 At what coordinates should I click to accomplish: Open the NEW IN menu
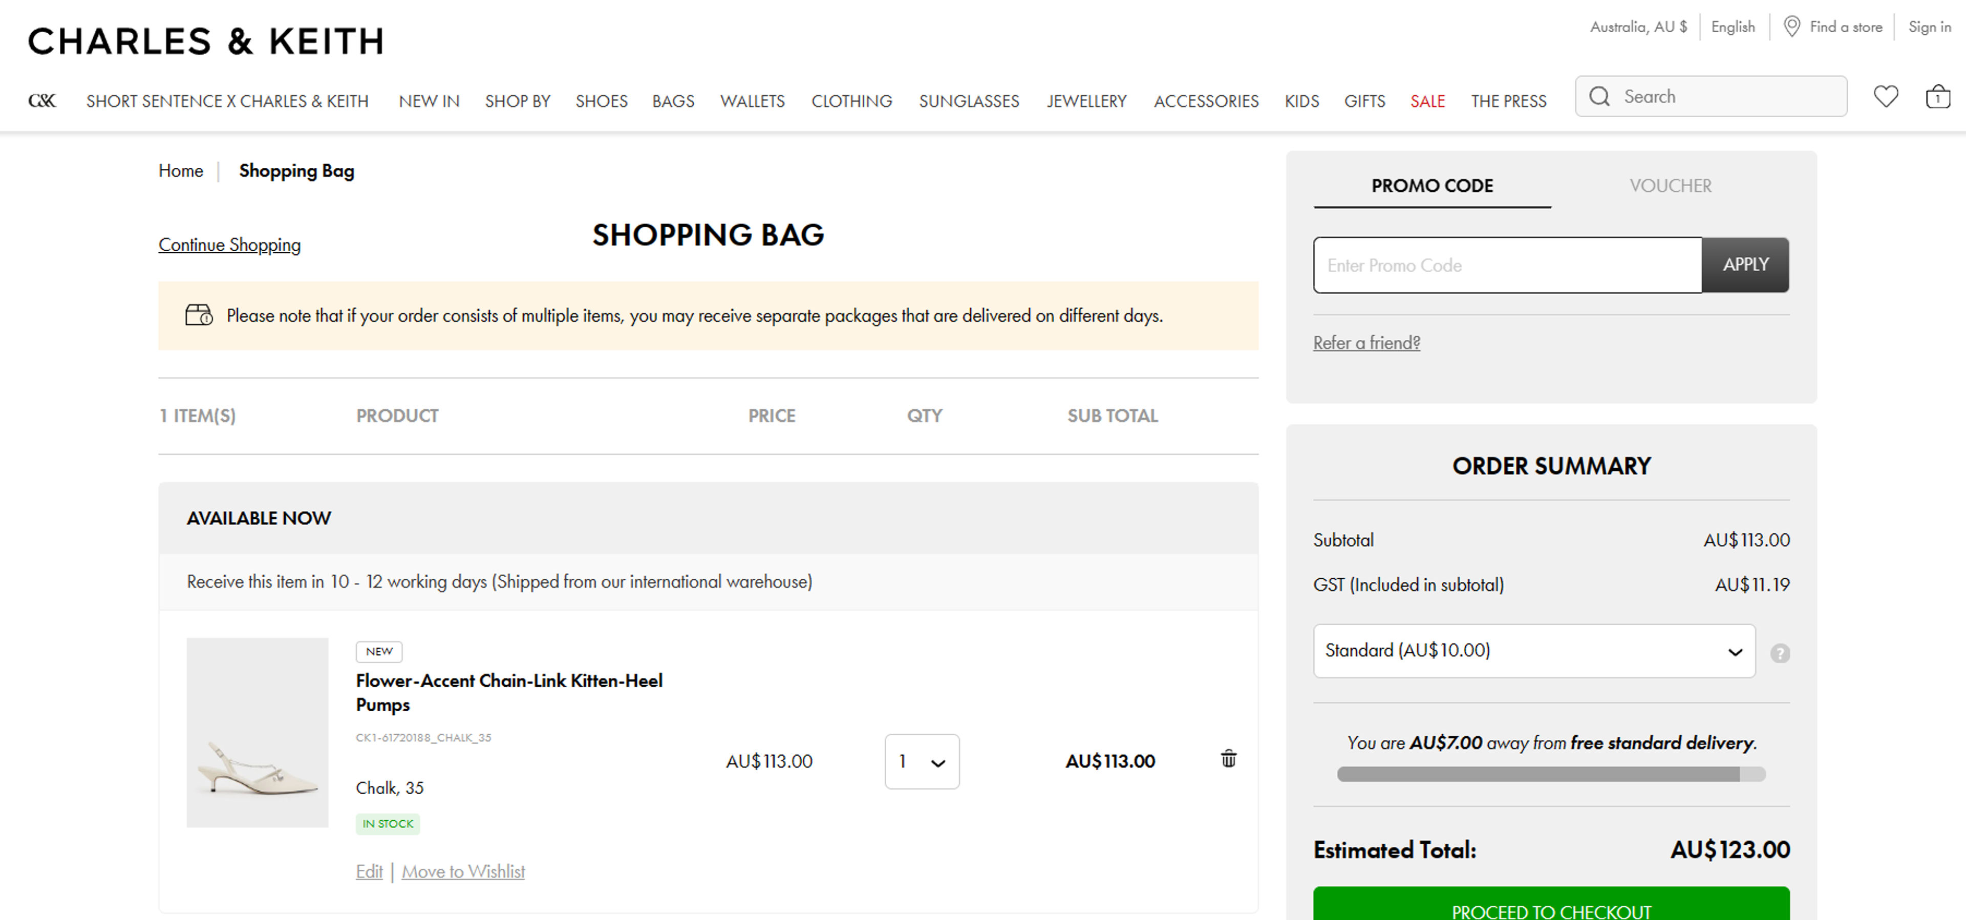(429, 101)
